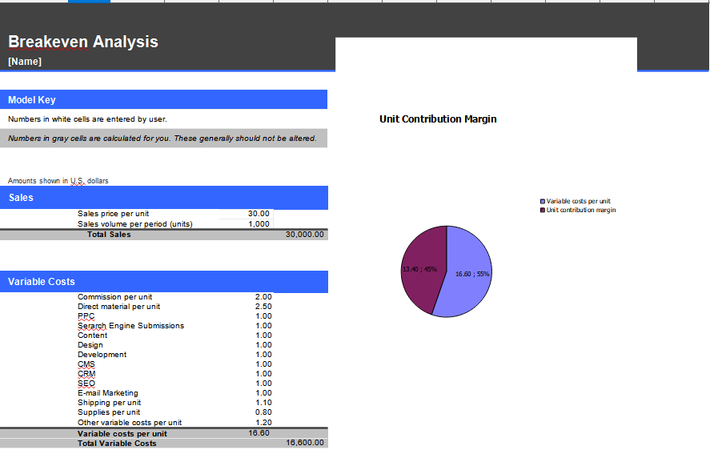This screenshot has width=710, height=454.
Task: Select the 'Commission per unit' label
Action: point(114,297)
